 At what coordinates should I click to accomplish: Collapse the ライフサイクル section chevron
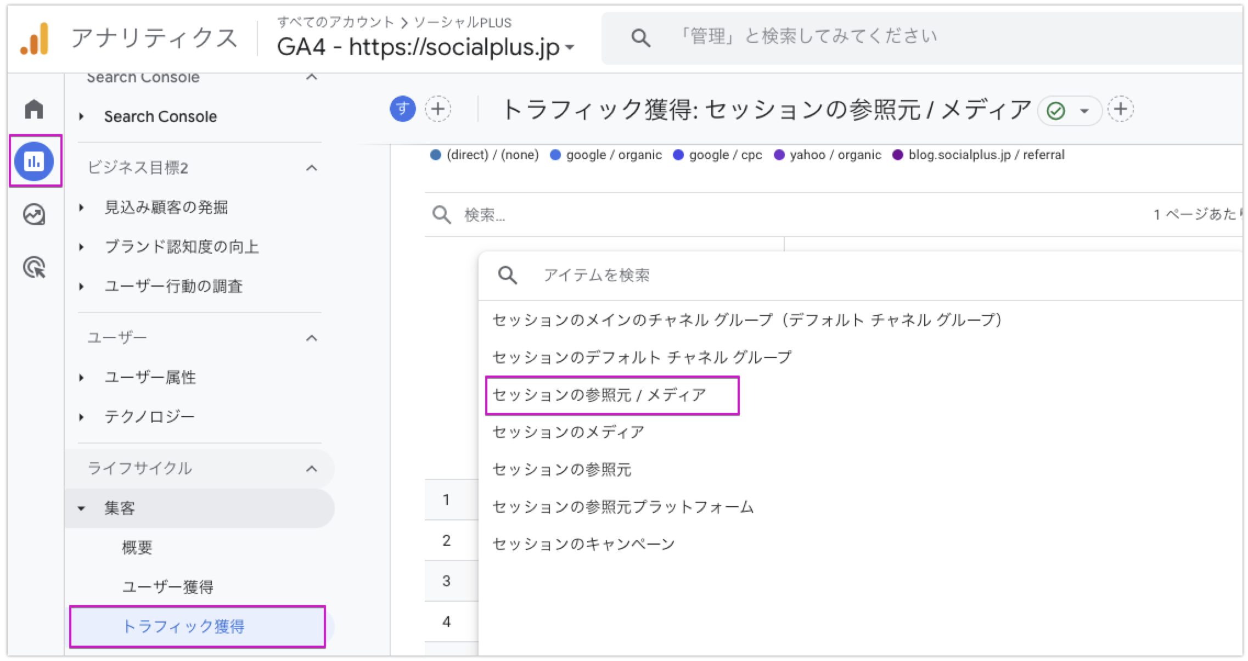click(x=312, y=468)
